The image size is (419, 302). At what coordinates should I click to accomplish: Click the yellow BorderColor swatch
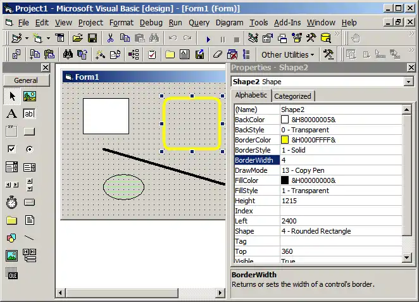pyautogui.click(x=285, y=140)
